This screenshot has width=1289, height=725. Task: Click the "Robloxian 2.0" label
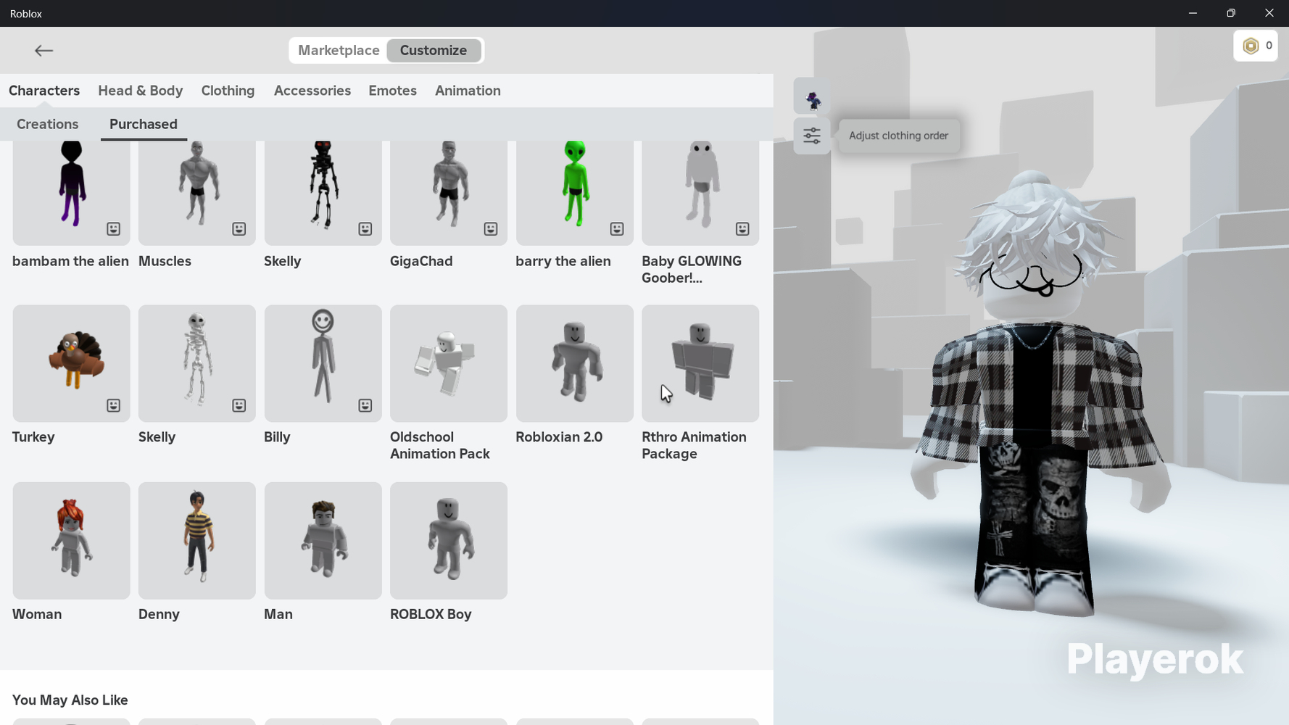(559, 437)
